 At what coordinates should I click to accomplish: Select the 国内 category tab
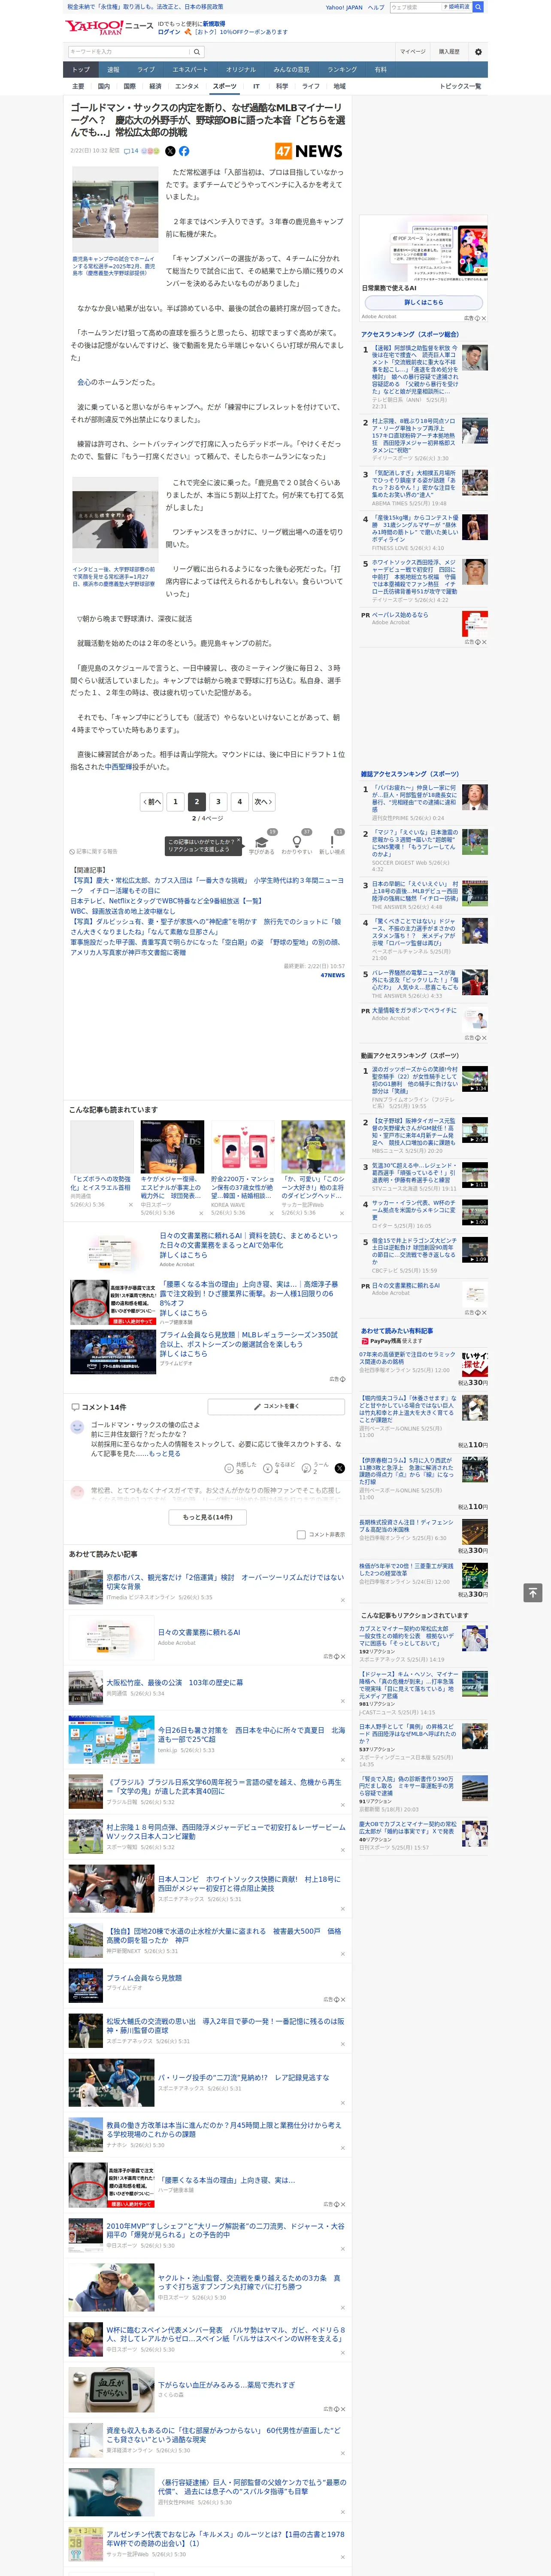click(104, 86)
